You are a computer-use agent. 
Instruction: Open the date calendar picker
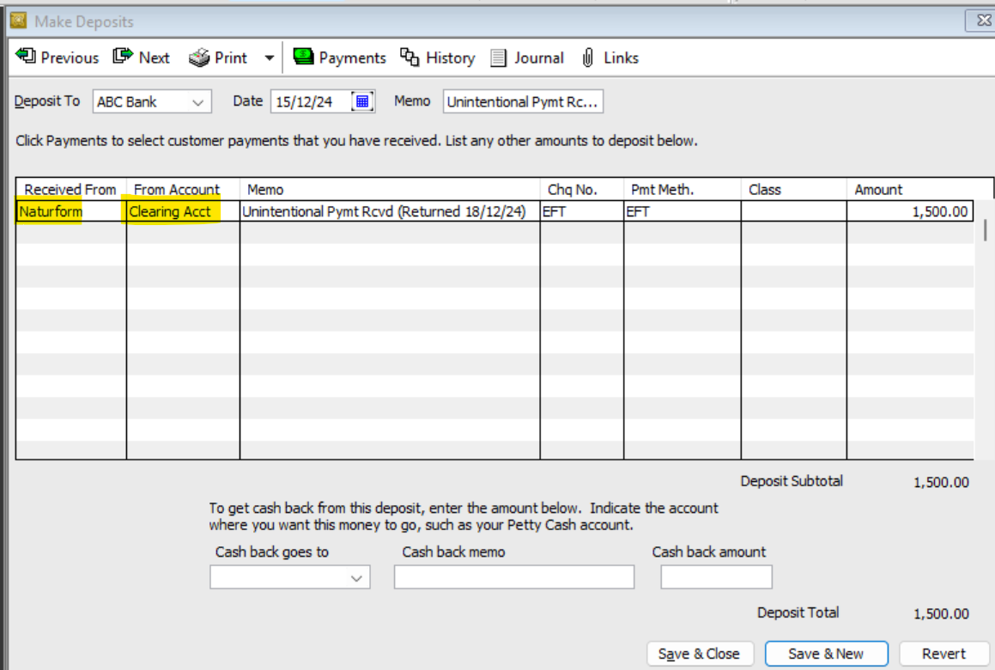[362, 101]
